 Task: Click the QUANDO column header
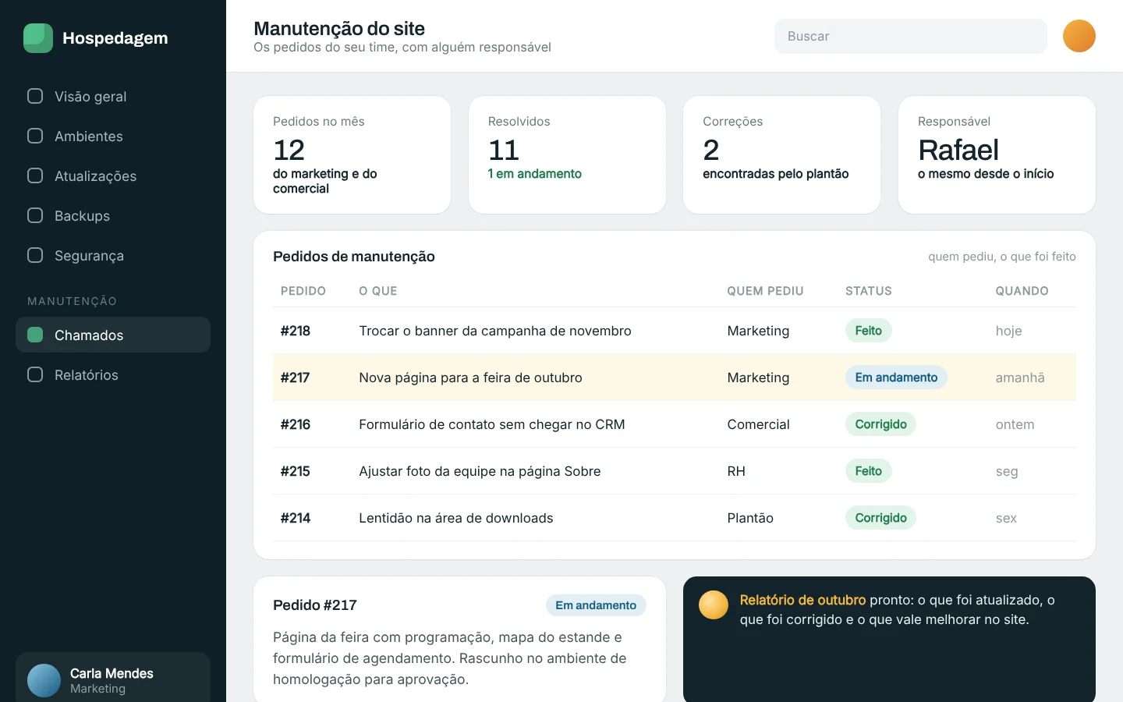1022,291
